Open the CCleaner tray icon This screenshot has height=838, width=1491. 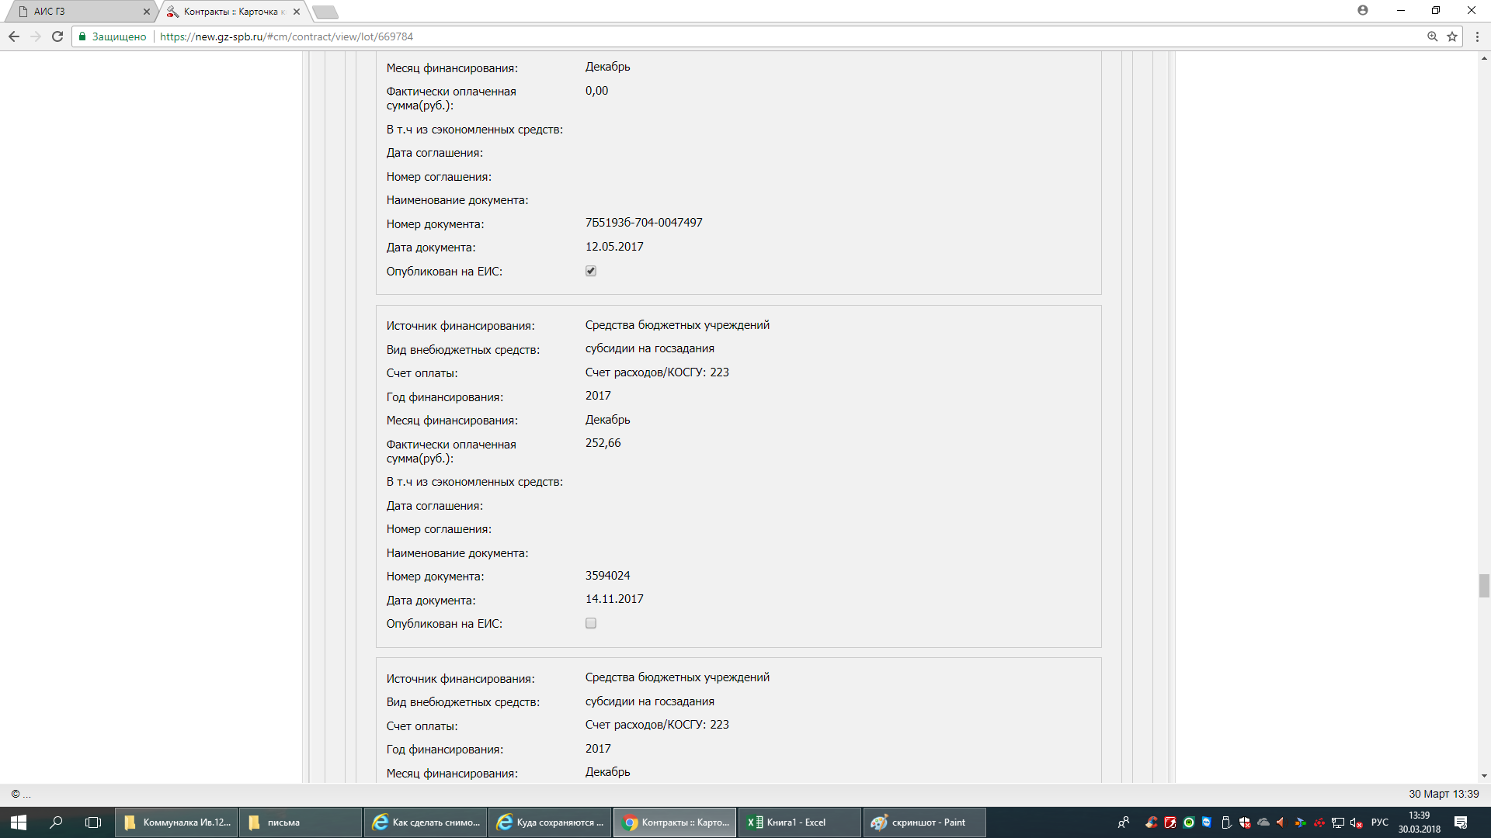pyautogui.click(x=1152, y=822)
